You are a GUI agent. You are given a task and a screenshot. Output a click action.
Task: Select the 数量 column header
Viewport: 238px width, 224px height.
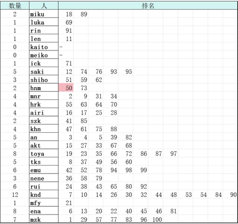pos(15,6)
